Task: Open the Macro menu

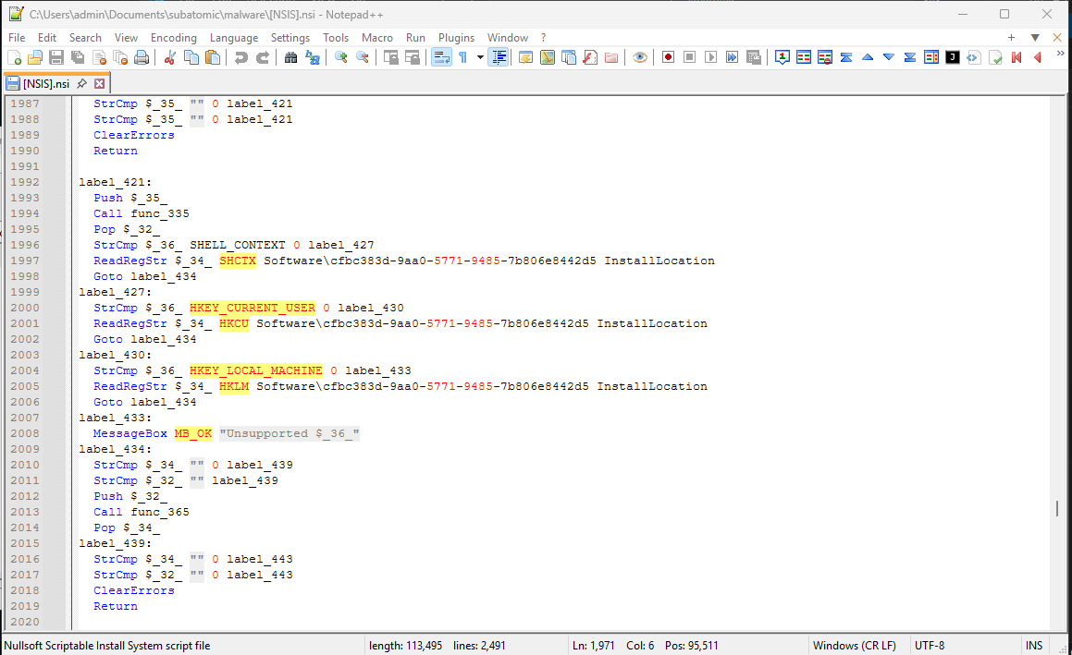Action: coord(377,38)
